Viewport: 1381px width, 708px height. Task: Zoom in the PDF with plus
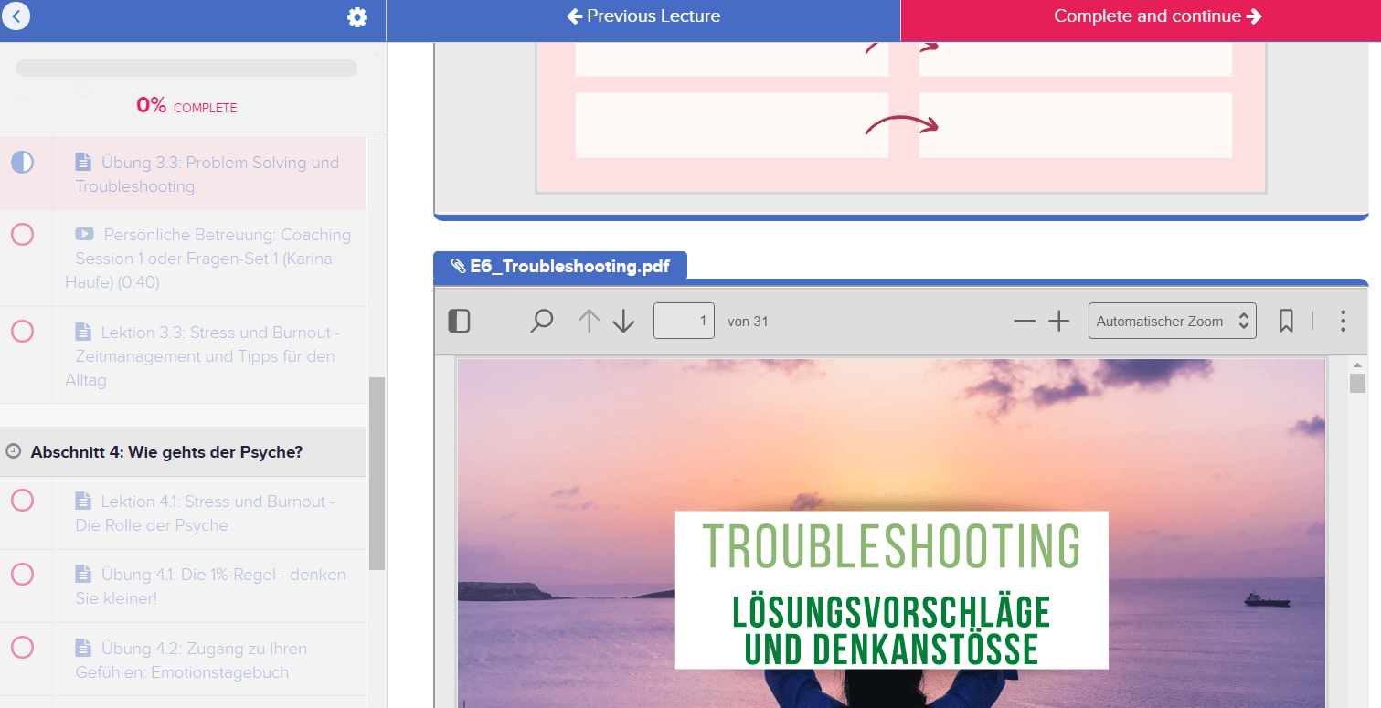[1058, 321]
